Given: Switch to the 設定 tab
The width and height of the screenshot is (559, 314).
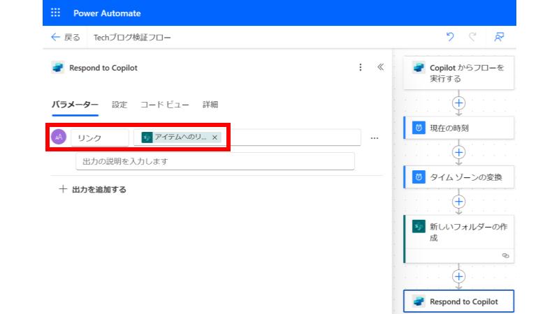Looking at the screenshot, I should click(x=119, y=105).
